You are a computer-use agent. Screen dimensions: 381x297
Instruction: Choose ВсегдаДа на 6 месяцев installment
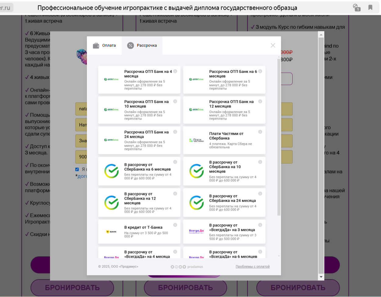pos(224,253)
